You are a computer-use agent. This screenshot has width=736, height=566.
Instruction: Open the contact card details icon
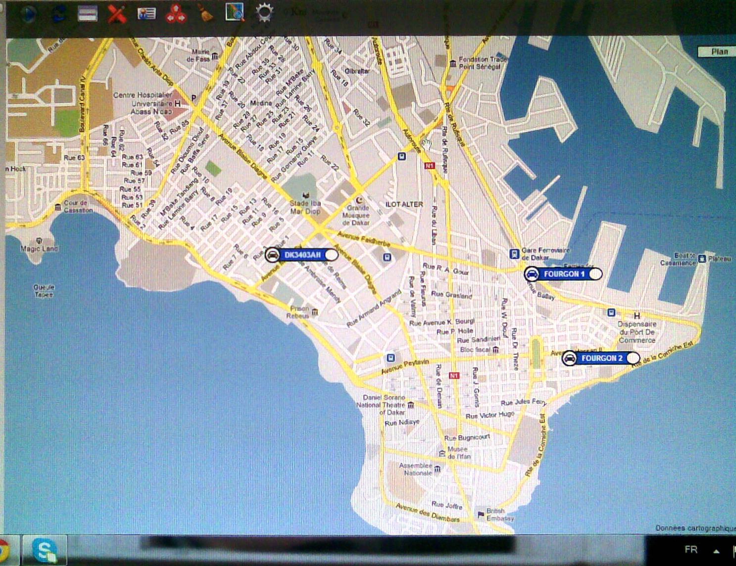pos(147,13)
